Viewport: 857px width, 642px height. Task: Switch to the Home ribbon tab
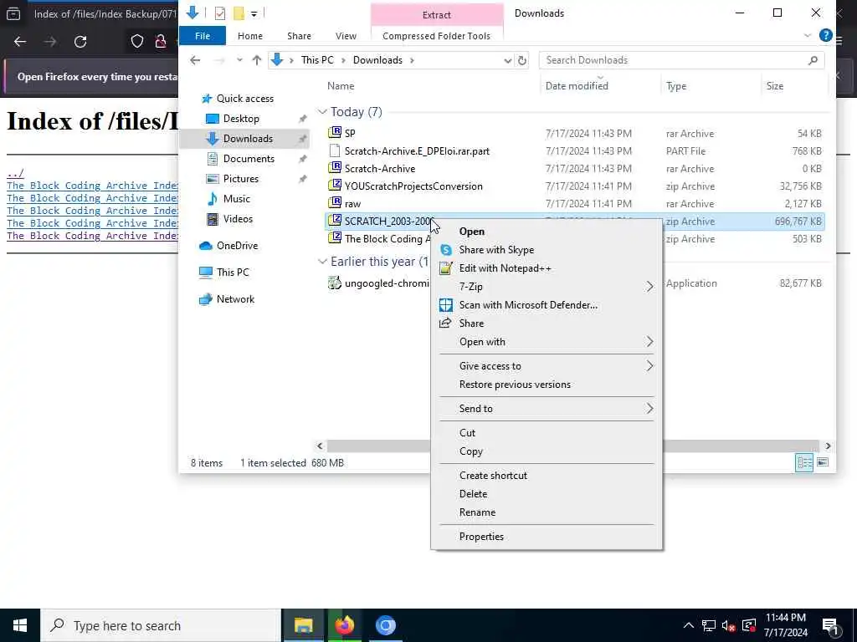pos(250,35)
